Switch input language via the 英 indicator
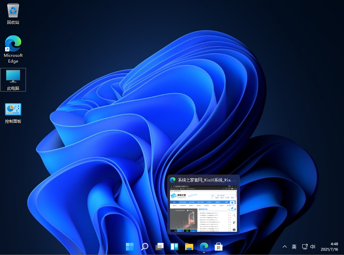This screenshot has width=344, height=255. tap(294, 247)
